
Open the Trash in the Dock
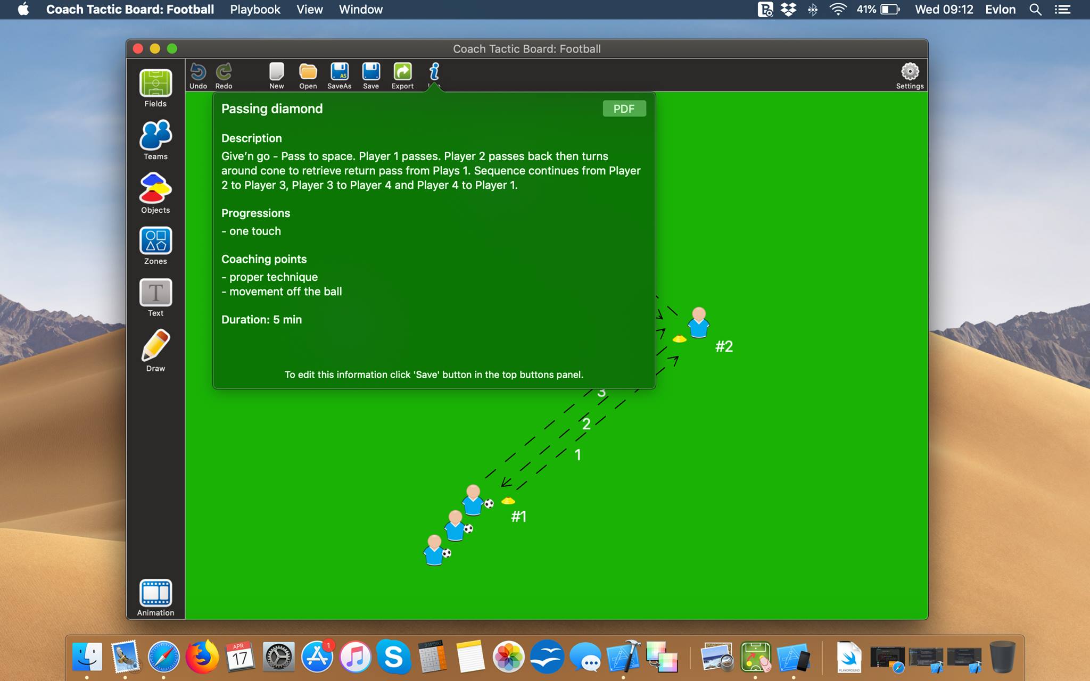[1003, 657]
